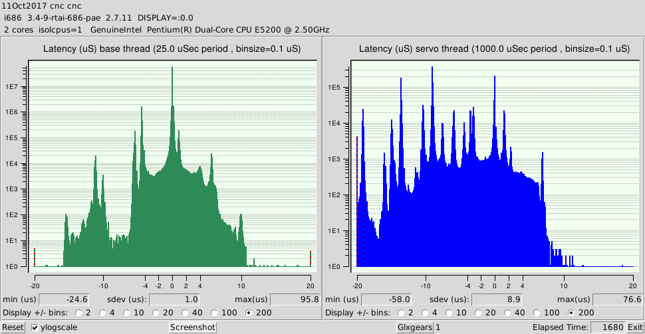The image size is (645, 334).
Task: Click base thread max field showing 95.8
Action: click(x=295, y=299)
